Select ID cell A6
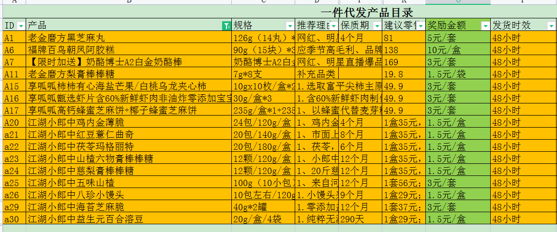 pyautogui.click(x=15, y=50)
